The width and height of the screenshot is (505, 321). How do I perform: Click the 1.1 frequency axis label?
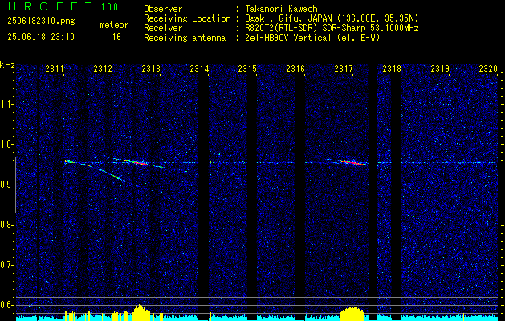pyautogui.click(x=7, y=104)
